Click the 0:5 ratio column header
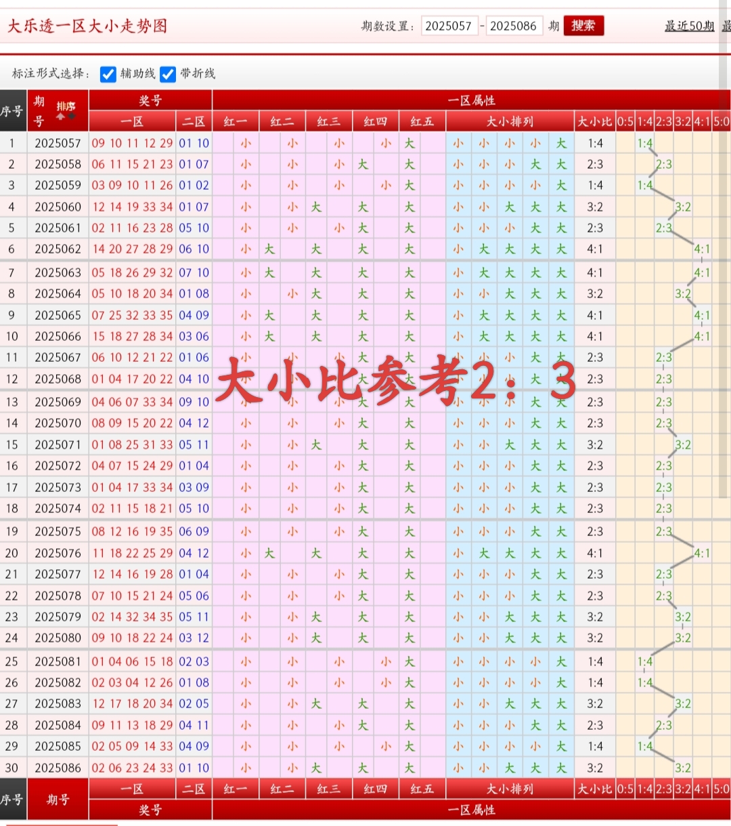The image size is (731, 826). [x=624, y=122]
